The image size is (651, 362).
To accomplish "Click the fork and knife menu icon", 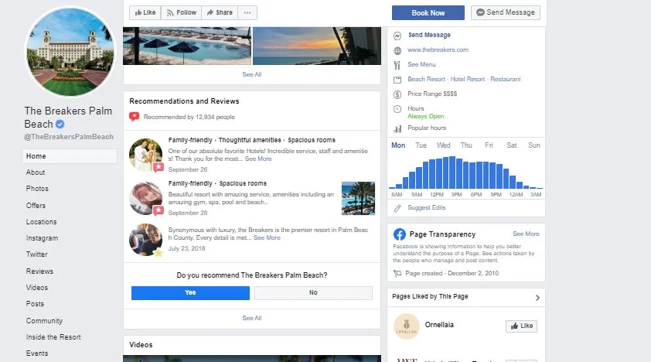I will [x=397, y=65].
